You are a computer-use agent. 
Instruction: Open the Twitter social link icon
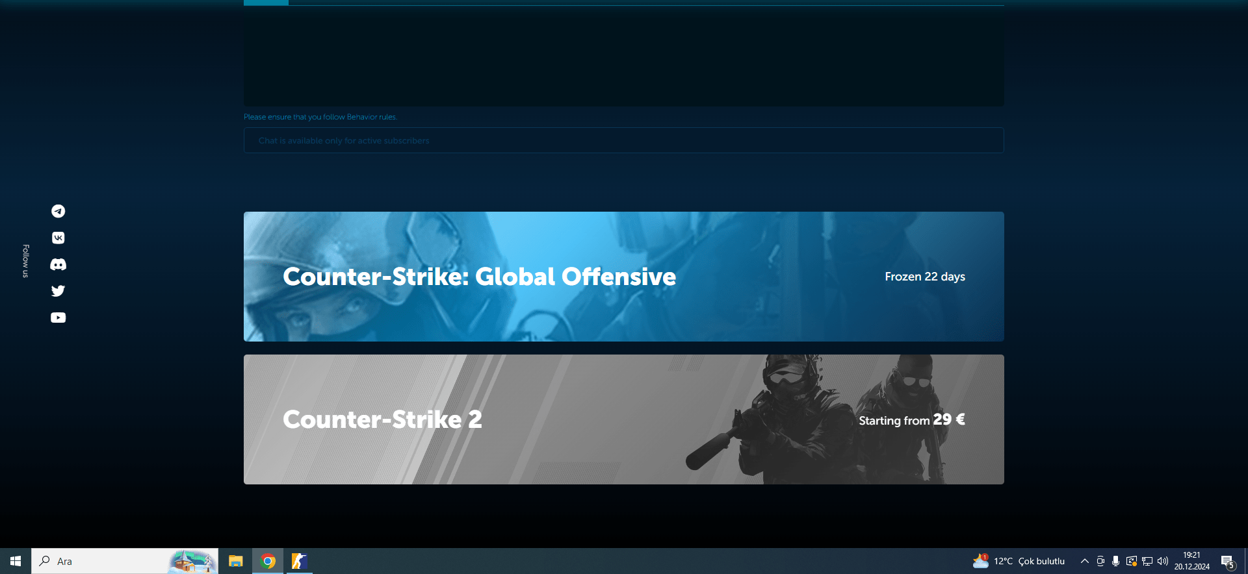coord(58,291)
